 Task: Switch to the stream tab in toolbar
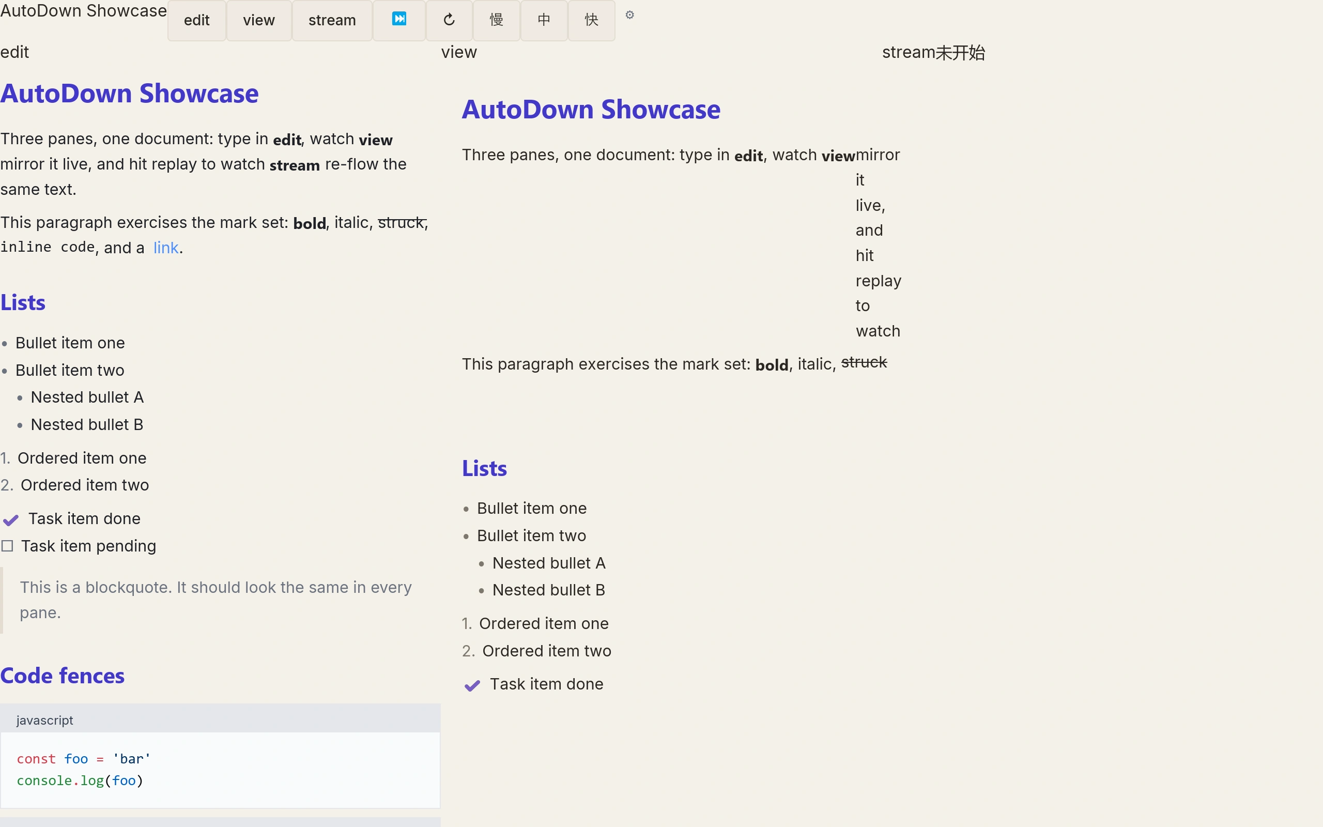click(332, 20)
